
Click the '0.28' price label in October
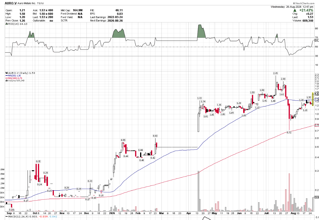(46, 173)
